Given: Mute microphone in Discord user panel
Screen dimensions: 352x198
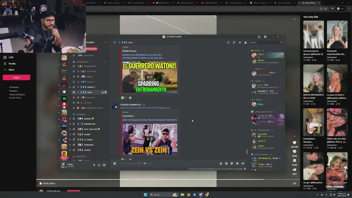Looking at the screenshot, I should tap(94, 165).
